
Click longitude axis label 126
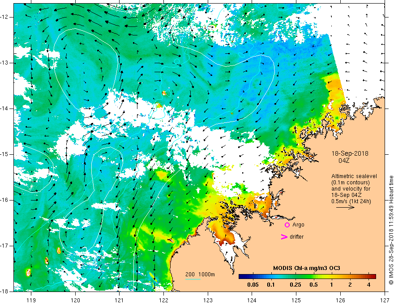point(340,301)
